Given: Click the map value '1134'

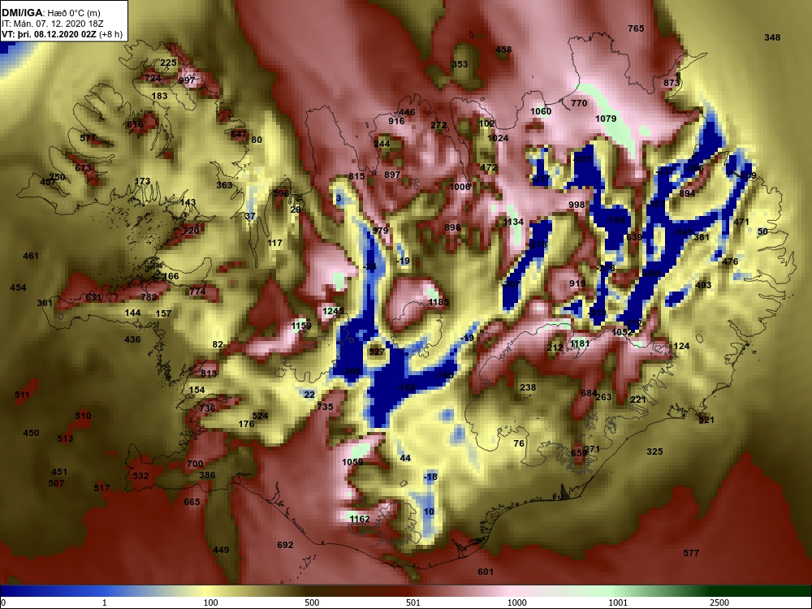Looking at the screenshot, I should click(x=513, y=222).
